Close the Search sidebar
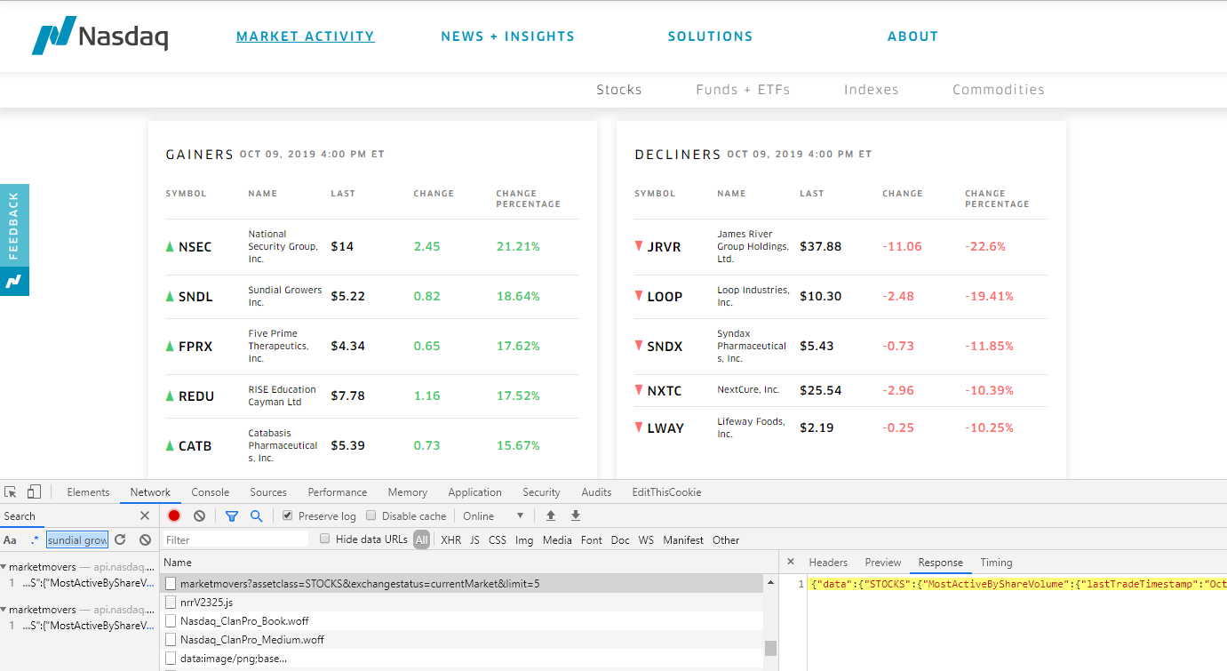1227x671 pixels. click(x=145, y=515)
